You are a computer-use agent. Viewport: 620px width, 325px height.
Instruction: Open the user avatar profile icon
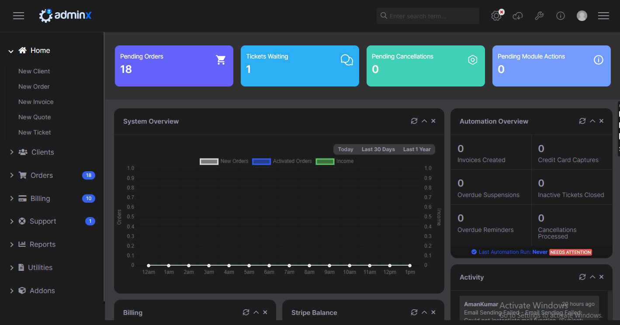[x=582, y=16]
